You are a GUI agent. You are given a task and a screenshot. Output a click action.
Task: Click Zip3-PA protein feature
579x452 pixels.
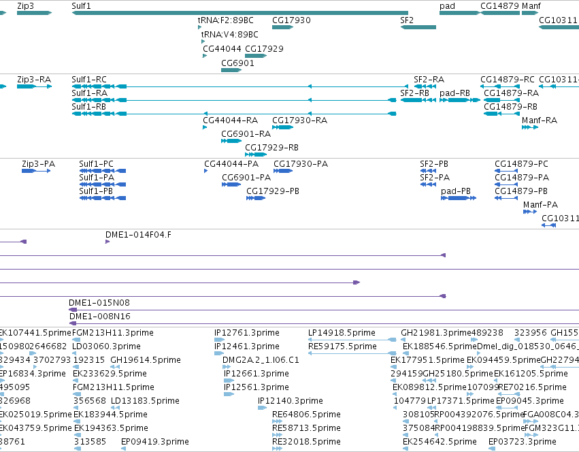coord(36,171)
